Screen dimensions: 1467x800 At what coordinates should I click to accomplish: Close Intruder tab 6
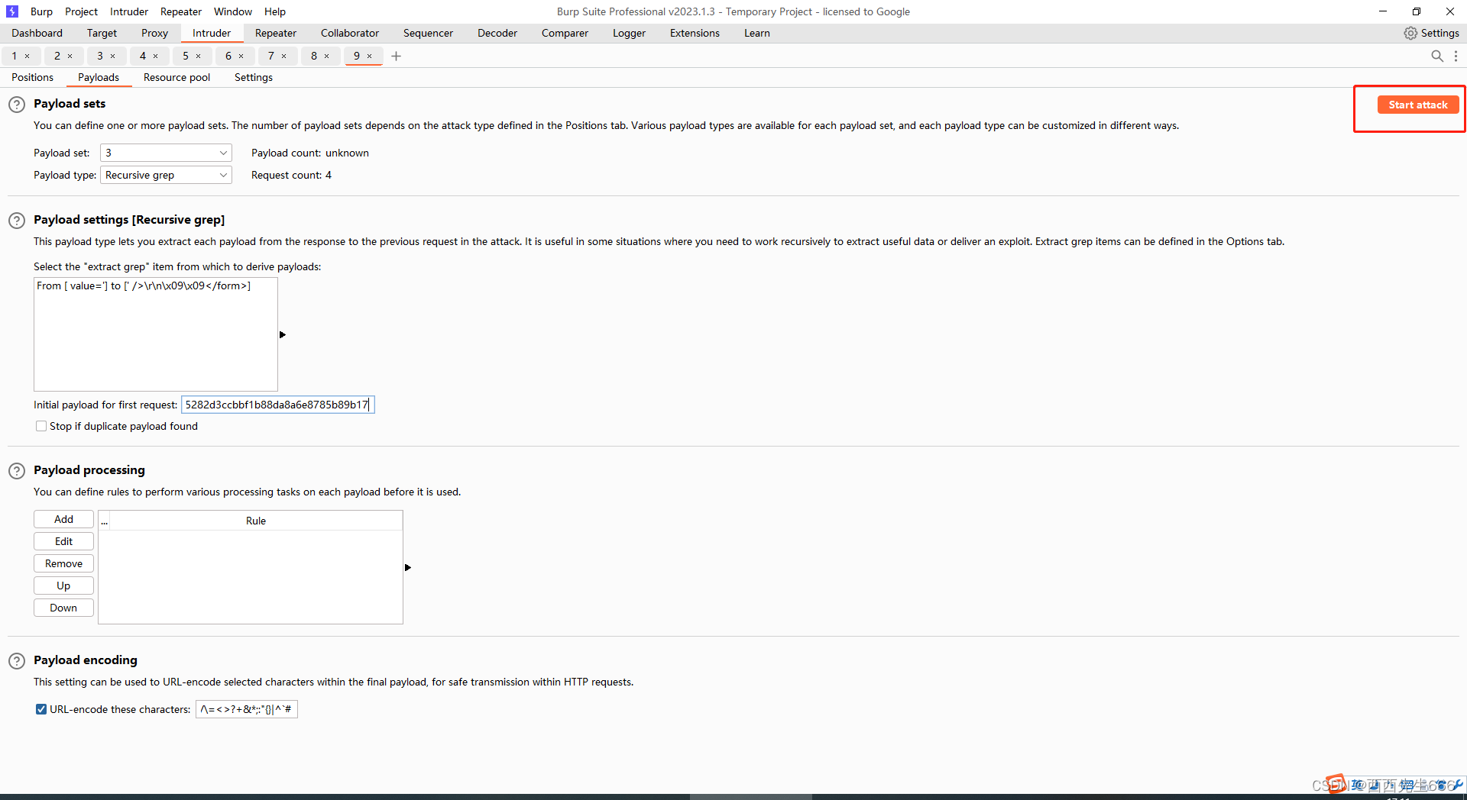point(241,56)
